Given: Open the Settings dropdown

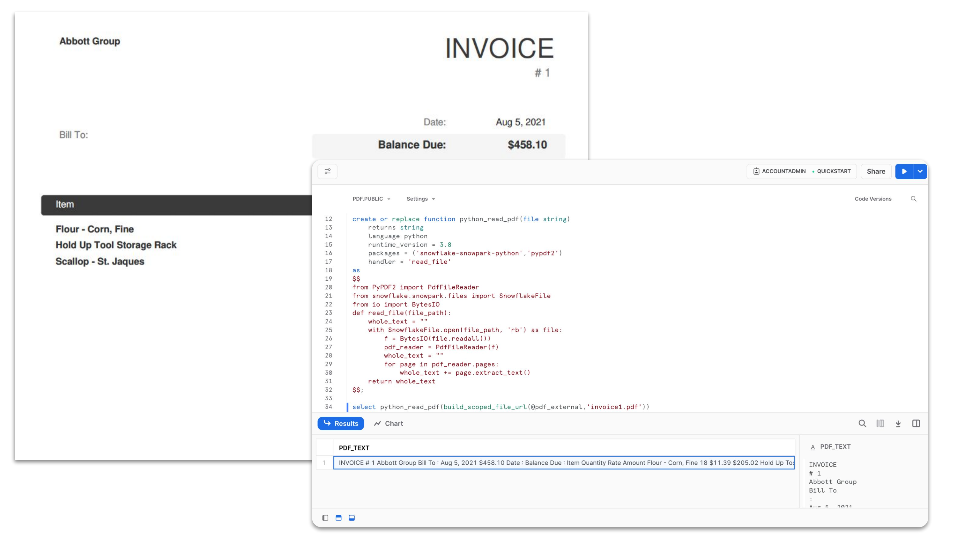Looking at the screenshot, I should click(420, 199).
